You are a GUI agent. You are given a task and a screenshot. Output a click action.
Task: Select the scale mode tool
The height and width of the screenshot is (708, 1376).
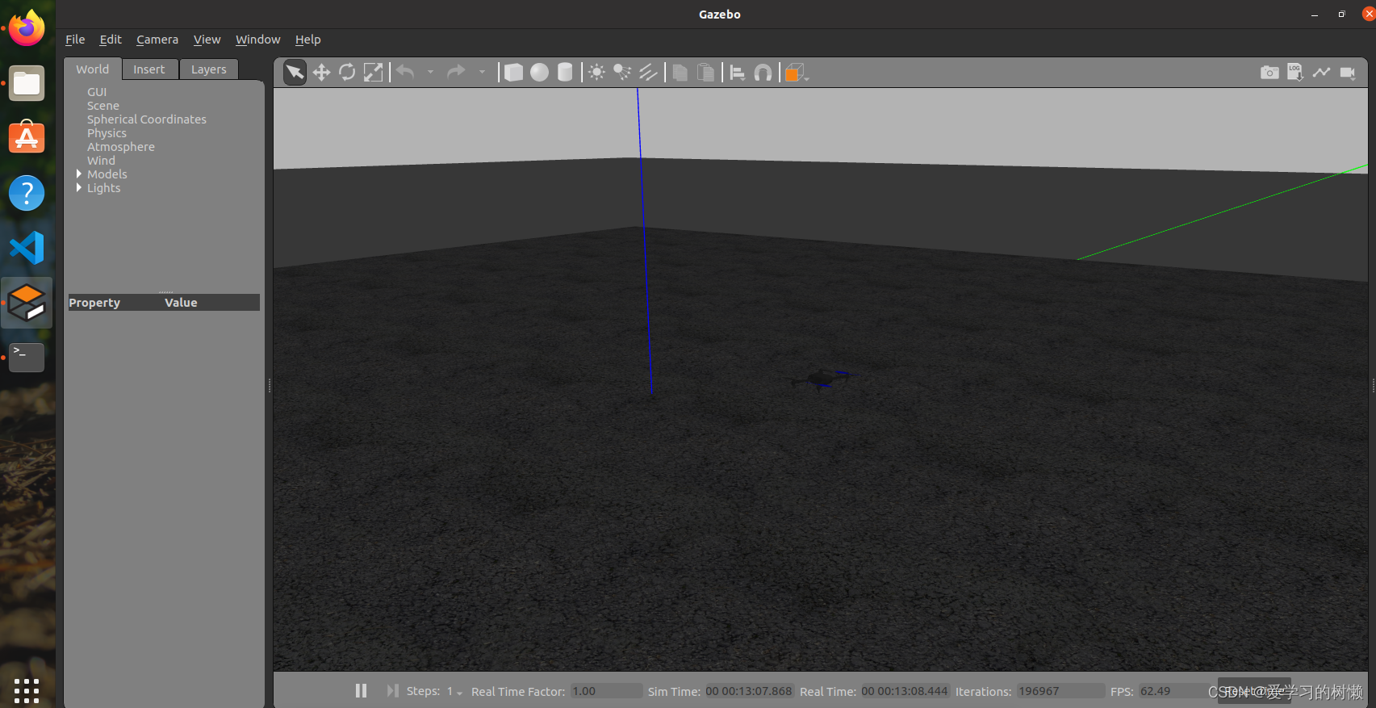click(x=373, y=73)
